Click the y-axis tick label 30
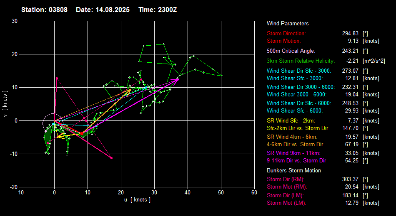Viewport: 396px width, 216px height. (x=15, y=21)
